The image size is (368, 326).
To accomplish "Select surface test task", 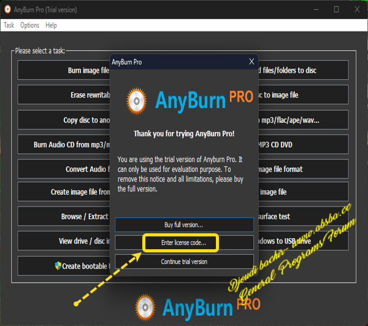I will (304, 216).
